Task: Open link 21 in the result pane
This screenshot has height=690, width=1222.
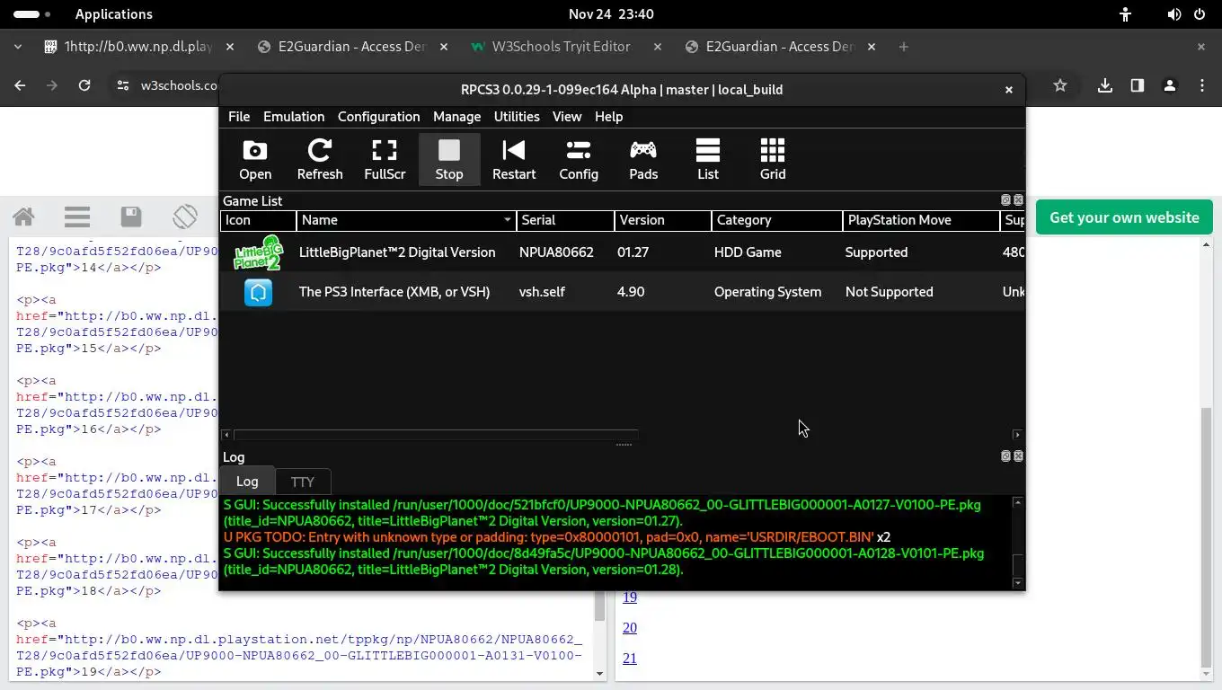Action: [x=630, y=659]
